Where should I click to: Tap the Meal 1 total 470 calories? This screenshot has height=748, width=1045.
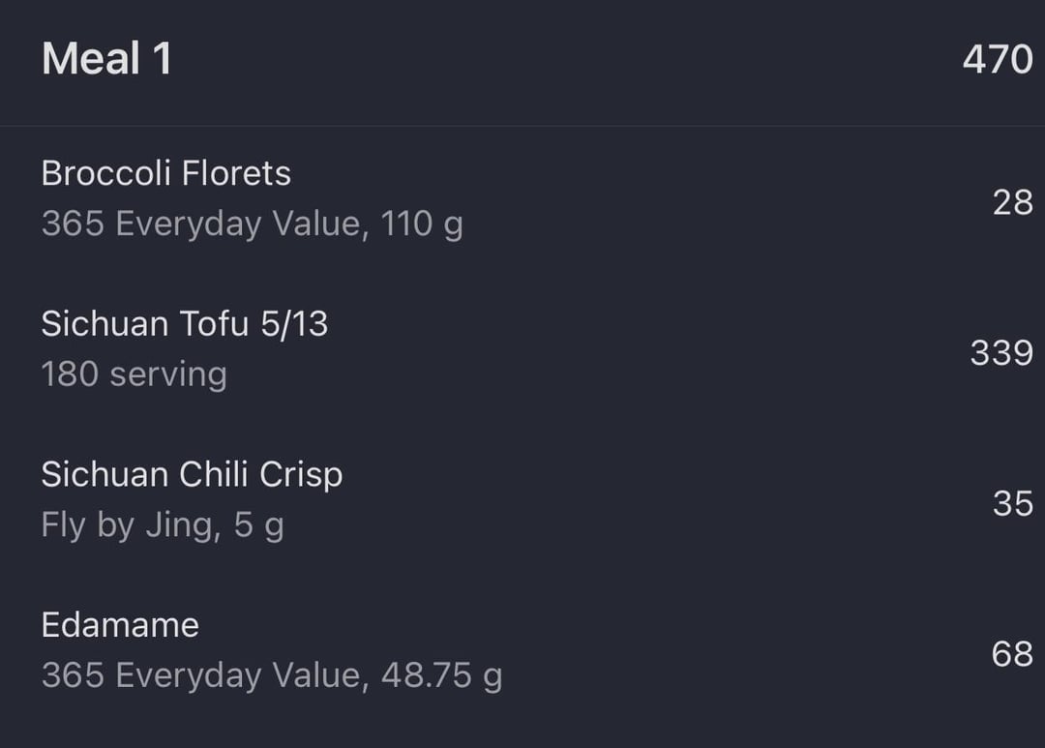[998, 59]
